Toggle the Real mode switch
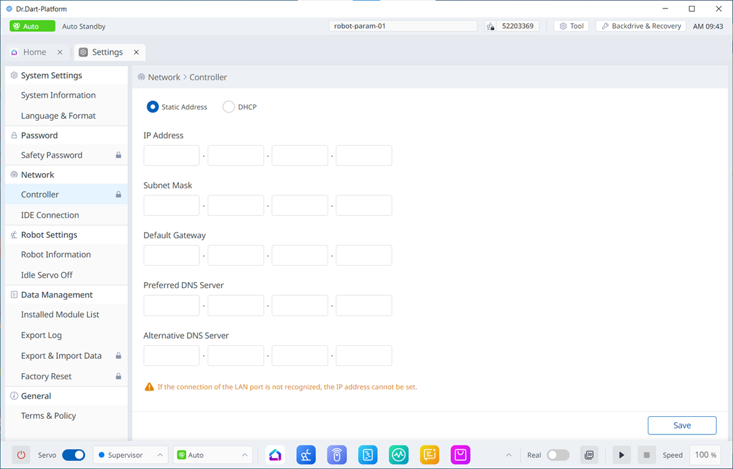This screenshot has height=469, width=733. [x=558, y=455]
